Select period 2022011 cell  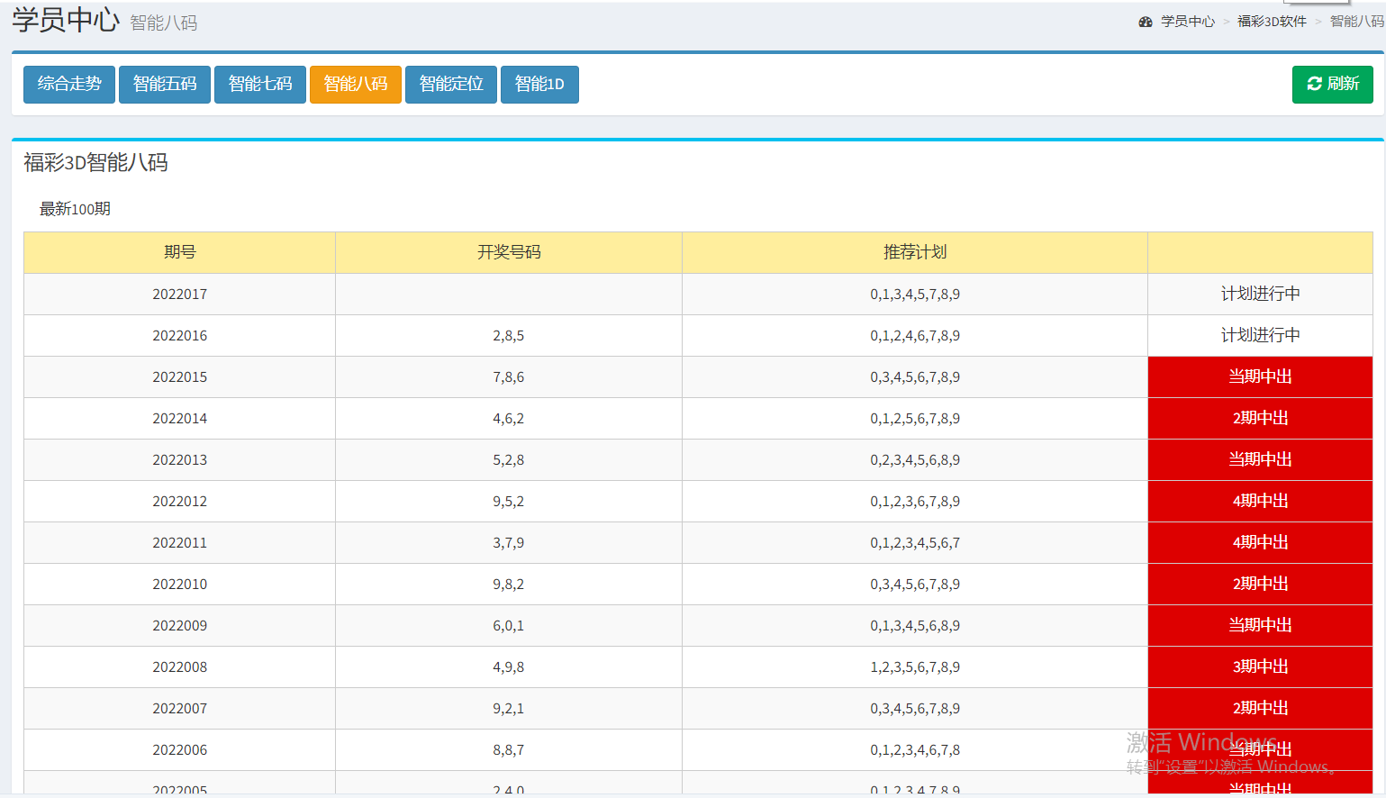[x=180, y=543]
